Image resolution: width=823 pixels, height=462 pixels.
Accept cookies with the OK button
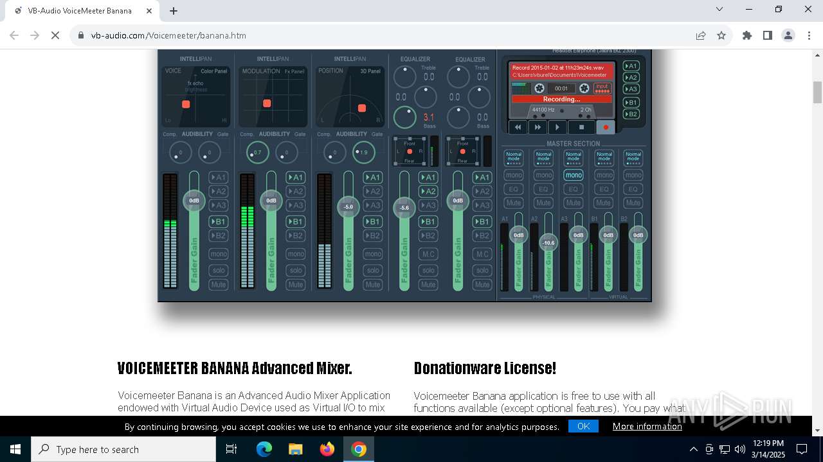(583, 426)
